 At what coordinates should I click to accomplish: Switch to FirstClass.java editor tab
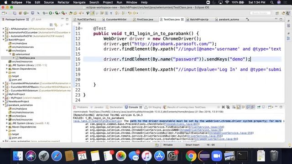tap(143, 19)
